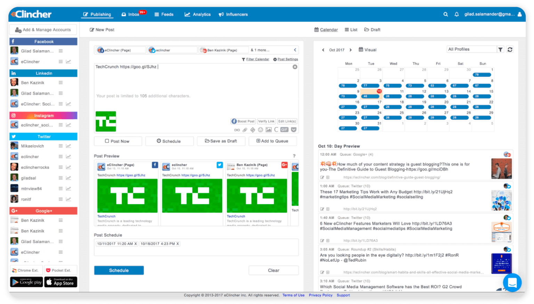Click the paperclip attachment icon

pyautogui.click(x=244, y=130)
